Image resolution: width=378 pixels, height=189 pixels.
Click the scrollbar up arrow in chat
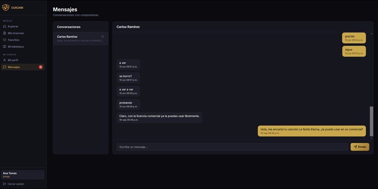372,34
